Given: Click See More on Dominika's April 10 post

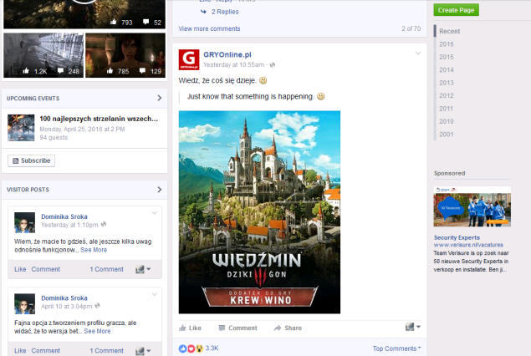Looking at the screenshot, I should coord(97,331).
